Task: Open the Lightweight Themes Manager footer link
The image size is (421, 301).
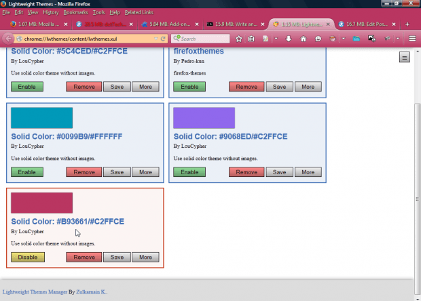Action: click(35, 292)
